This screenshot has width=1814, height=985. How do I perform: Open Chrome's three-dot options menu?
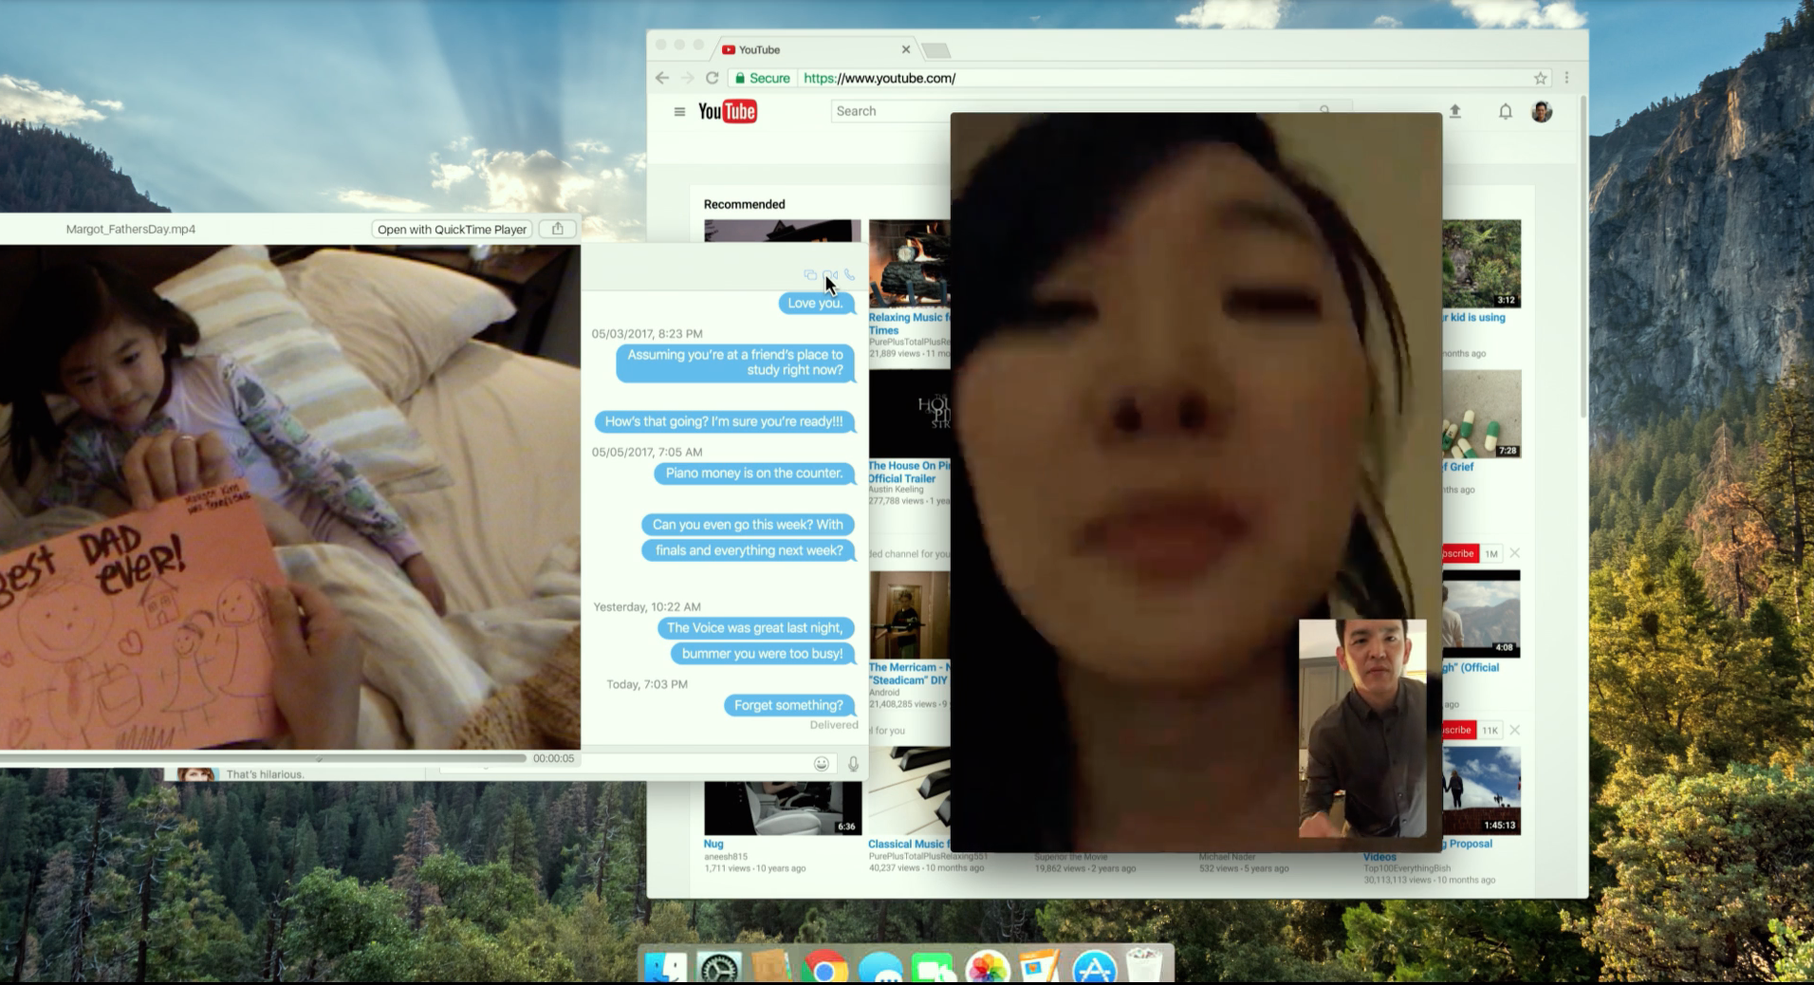[x=1566, y=79]
